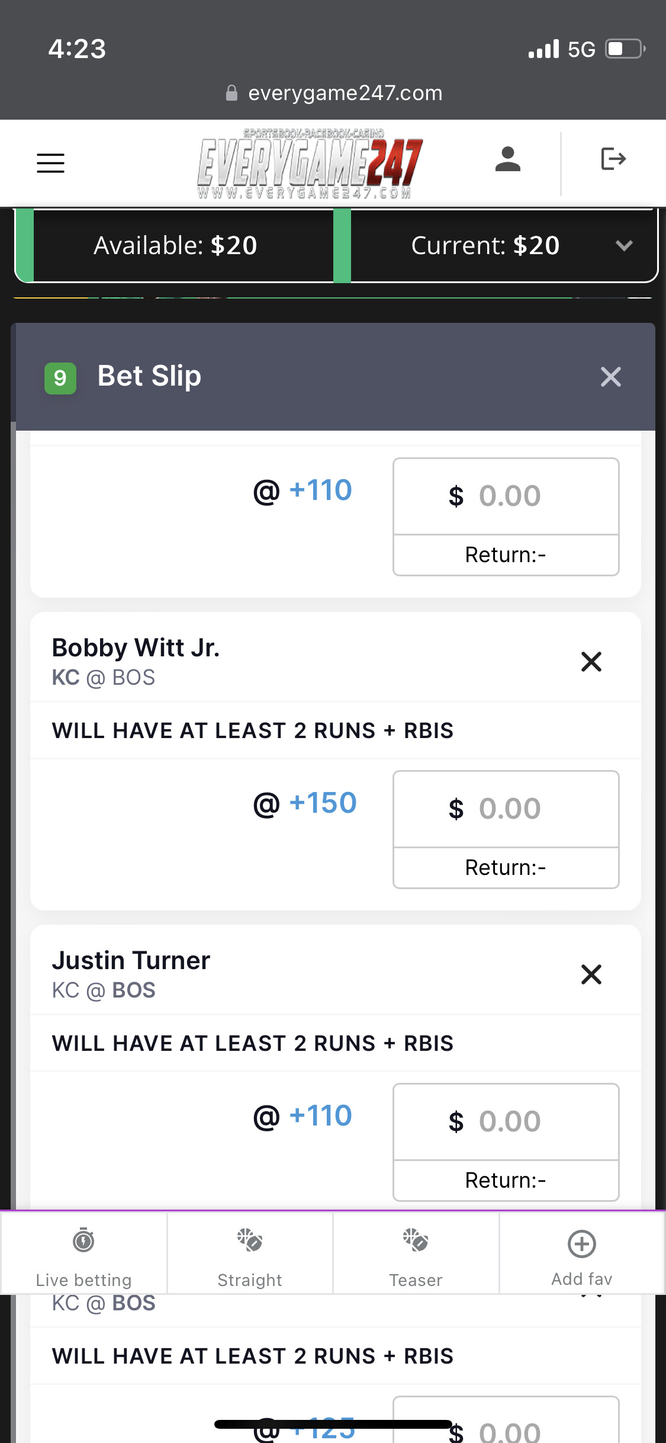The width and height of the screenshot is (666, 1443).
Task: Remove Bobby Witt Jr. bet from slip
Action: pyautogui.click(x=591, y=662)
